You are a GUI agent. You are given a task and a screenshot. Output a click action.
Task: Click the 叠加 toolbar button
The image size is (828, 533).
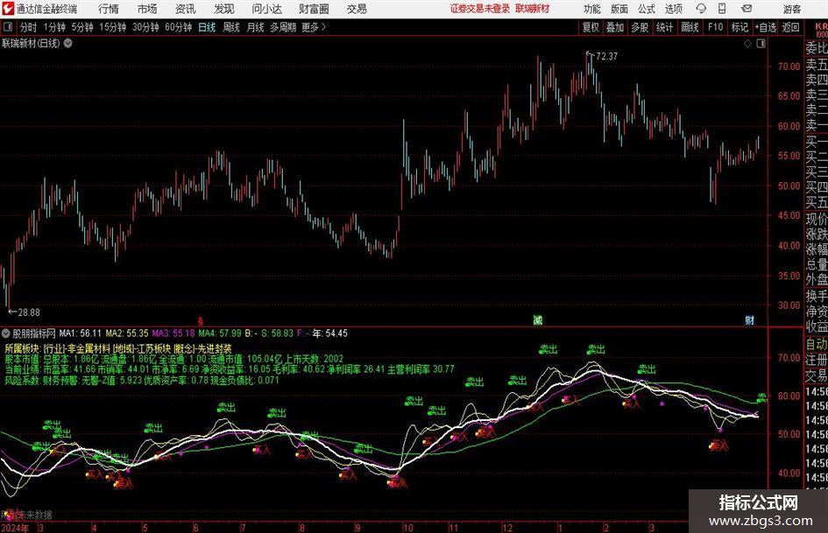point(615,27)
